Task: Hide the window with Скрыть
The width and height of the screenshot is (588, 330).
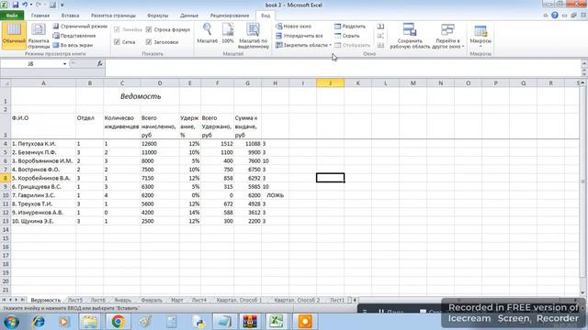Action: click(347, 36)
